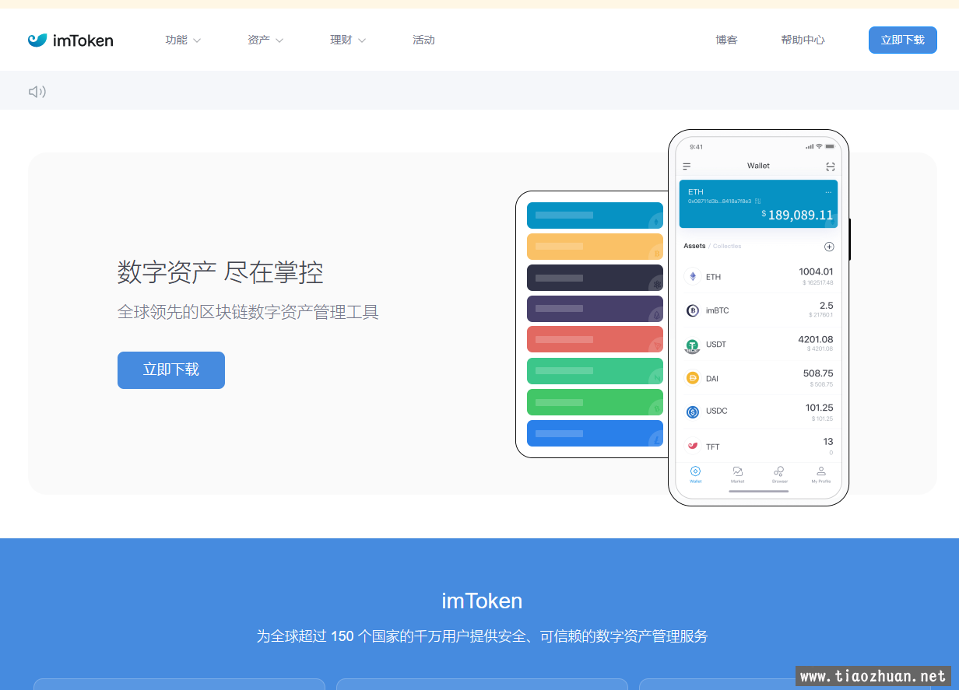The width and height of the screenshot is (959, 690).
Task: Select the dark navy wallet card
Action: click(595, 278)
